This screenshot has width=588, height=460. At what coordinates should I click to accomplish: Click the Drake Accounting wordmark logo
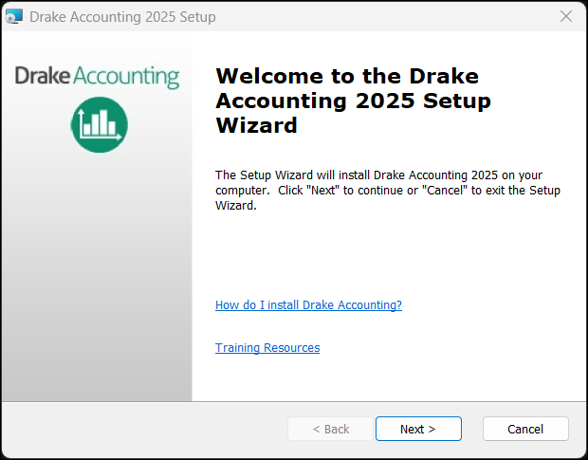pos(97,77)
